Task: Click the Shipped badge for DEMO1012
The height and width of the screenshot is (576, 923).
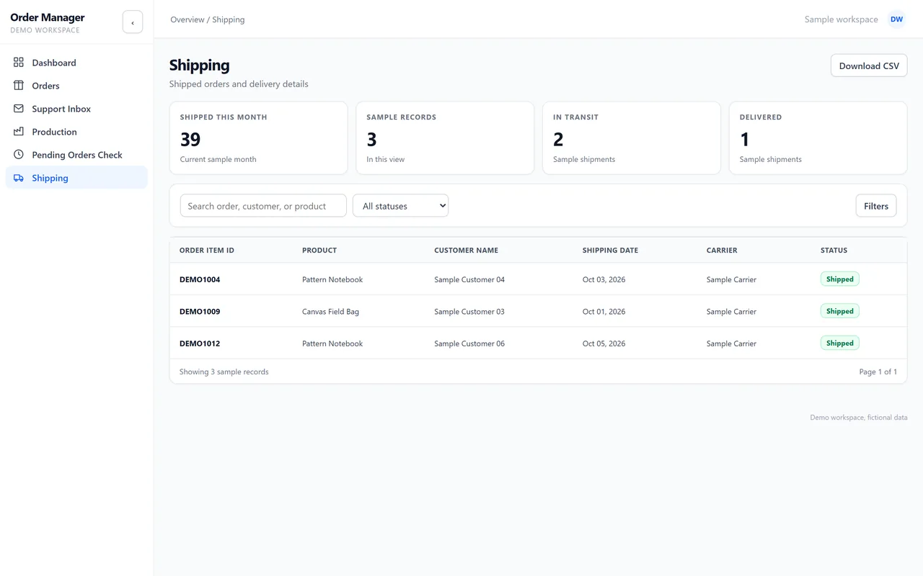Action: click(x=839, y=343)
